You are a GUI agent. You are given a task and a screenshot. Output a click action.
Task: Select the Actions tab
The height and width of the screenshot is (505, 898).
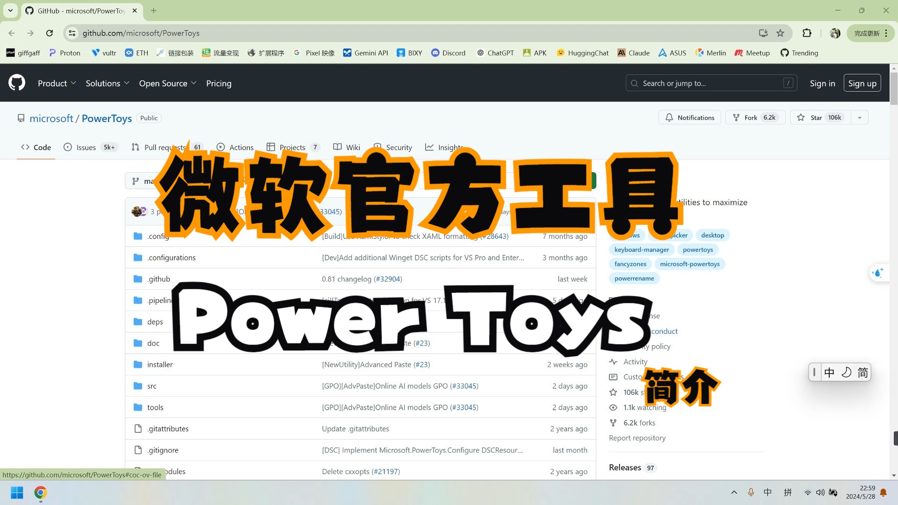point(241,147)
